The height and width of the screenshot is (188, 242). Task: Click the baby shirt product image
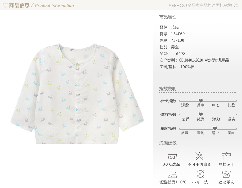pos(77,94)
